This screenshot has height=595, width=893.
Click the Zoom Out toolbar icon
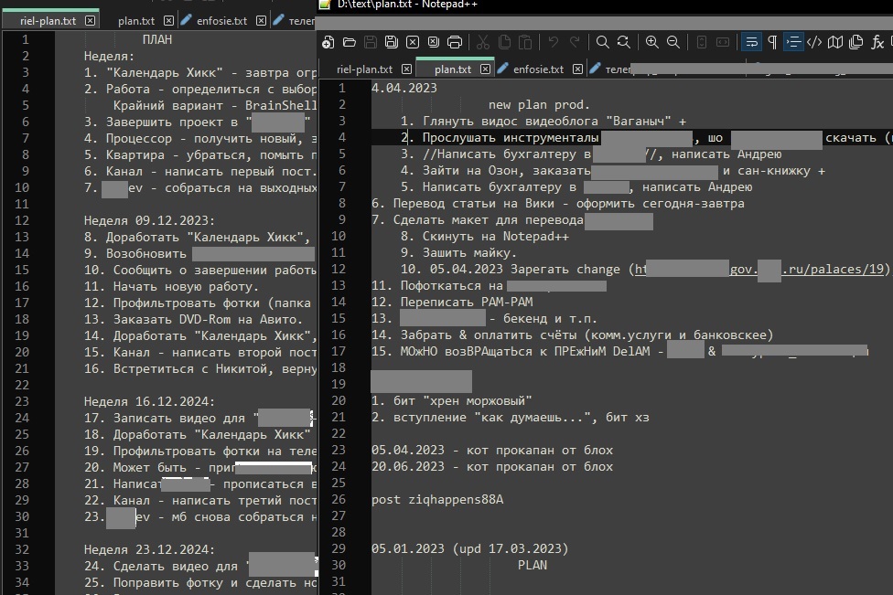tap(673, 42)
